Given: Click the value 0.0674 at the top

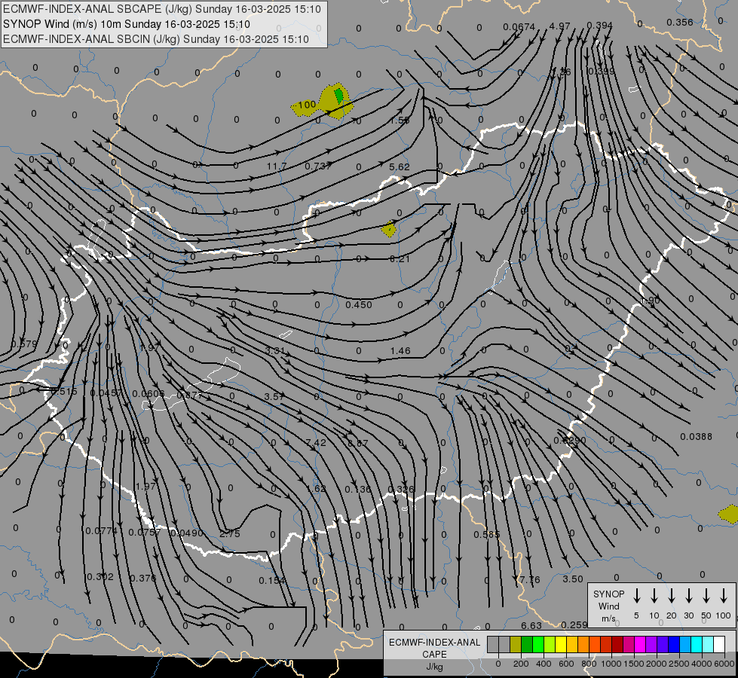Looking at the screenshot, I should click(x=519, y=27).
